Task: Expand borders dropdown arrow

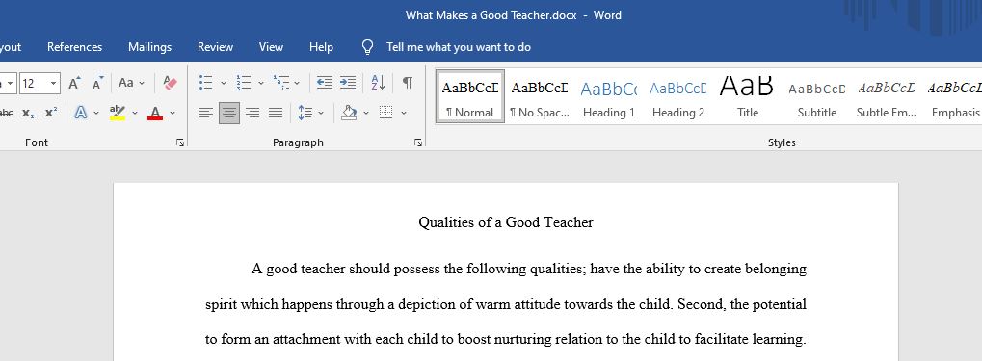Action: coord(404,114)
